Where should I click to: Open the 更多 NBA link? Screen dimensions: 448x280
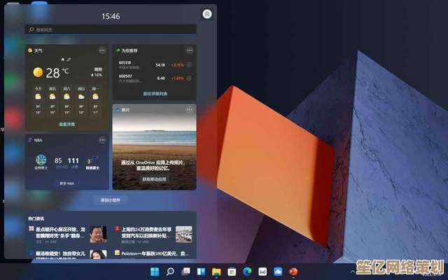pyautogui.click(x=67, y=183)
